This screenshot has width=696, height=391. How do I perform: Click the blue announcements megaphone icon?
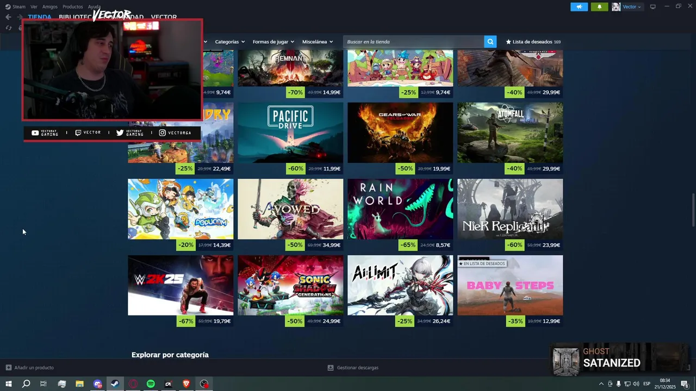(x=579, y=7)
